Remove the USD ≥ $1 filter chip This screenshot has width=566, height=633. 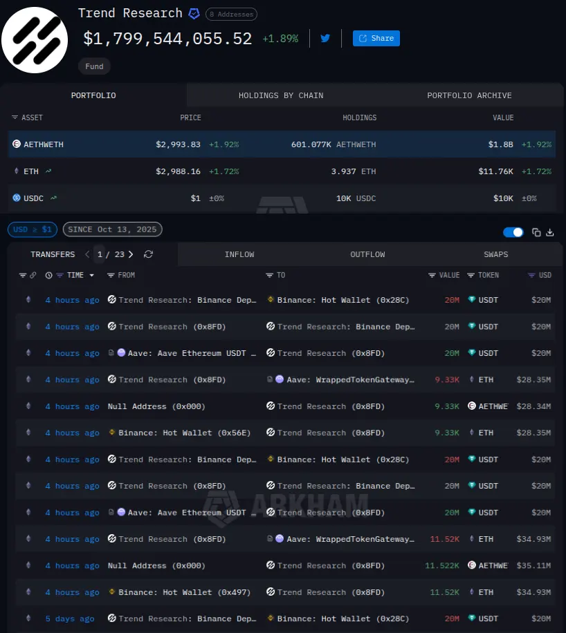33,229
